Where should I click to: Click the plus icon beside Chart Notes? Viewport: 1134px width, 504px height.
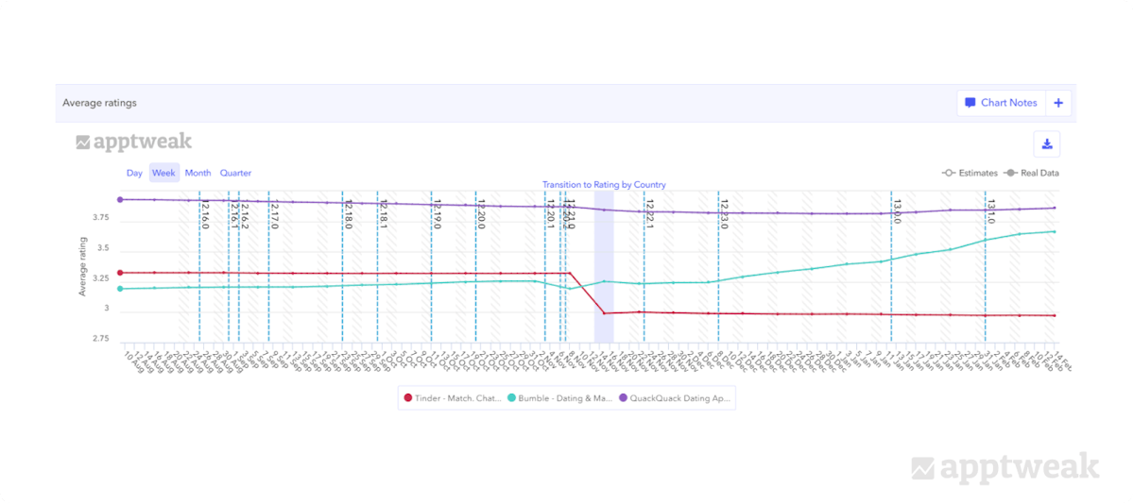[x=1058, y=103]
